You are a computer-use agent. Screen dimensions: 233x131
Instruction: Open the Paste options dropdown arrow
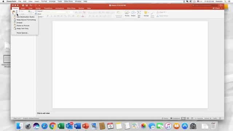click(17, 12)
